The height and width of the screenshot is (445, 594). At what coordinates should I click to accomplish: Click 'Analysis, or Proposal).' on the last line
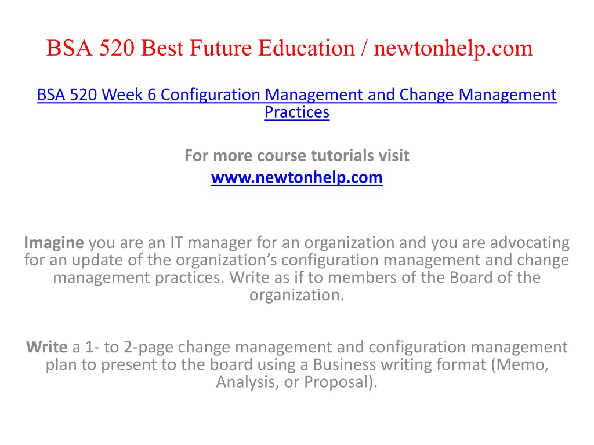click(x=296, y=382)
